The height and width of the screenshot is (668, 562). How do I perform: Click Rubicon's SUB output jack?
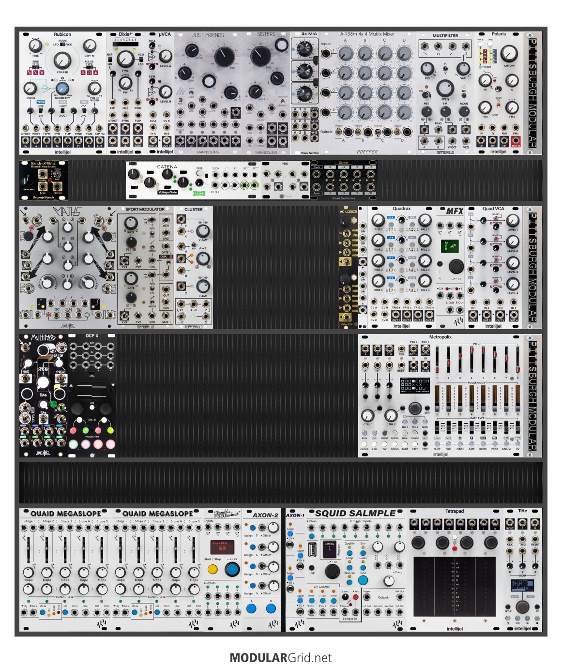[x=99, y=141]
